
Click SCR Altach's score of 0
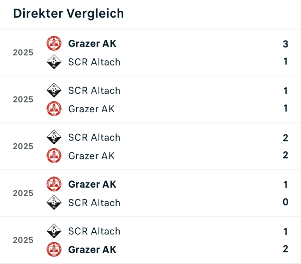(x=285, y=202)
